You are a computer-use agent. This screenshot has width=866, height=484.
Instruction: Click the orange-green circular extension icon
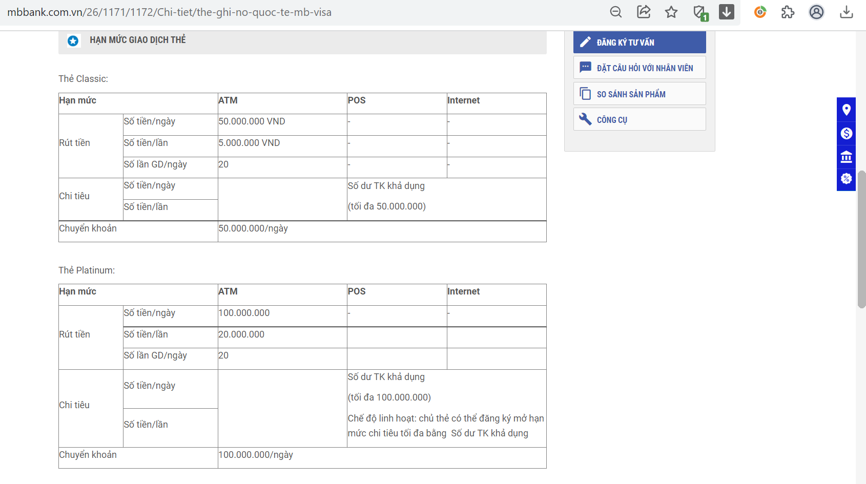click(760, 12)
